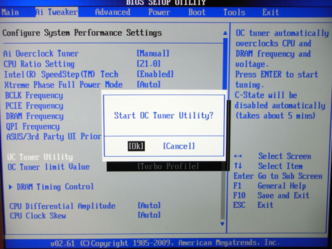Screen dimensions: 332x249
Task: Click the General Help entry
Action: coord(282,186)
